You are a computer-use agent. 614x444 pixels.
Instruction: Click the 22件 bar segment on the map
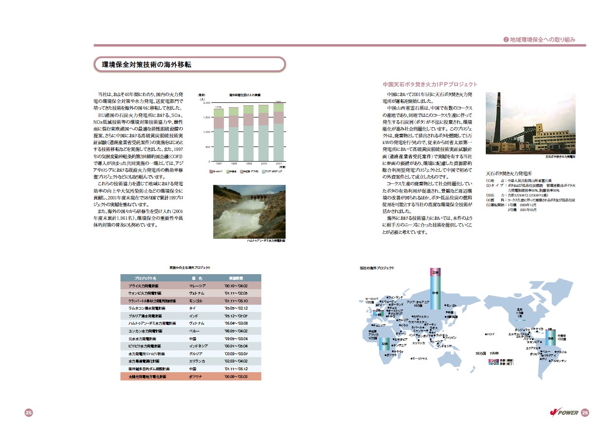click(435, 272)
